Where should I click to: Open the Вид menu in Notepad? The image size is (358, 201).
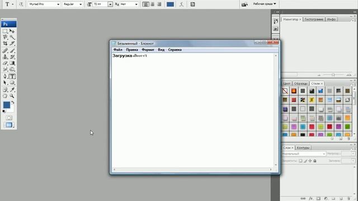click(161, 50)
